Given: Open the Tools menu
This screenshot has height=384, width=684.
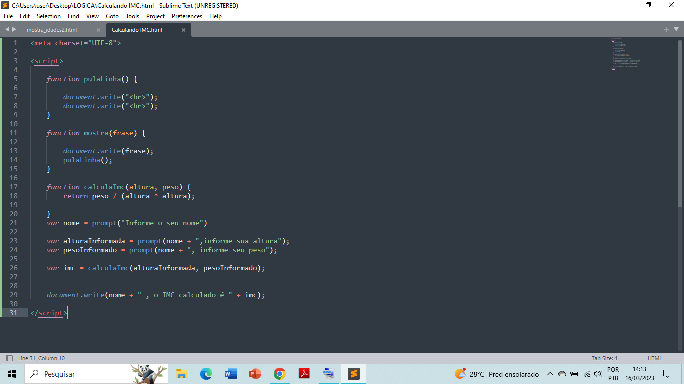Looking at the screenshot, I should coord(133,16).
